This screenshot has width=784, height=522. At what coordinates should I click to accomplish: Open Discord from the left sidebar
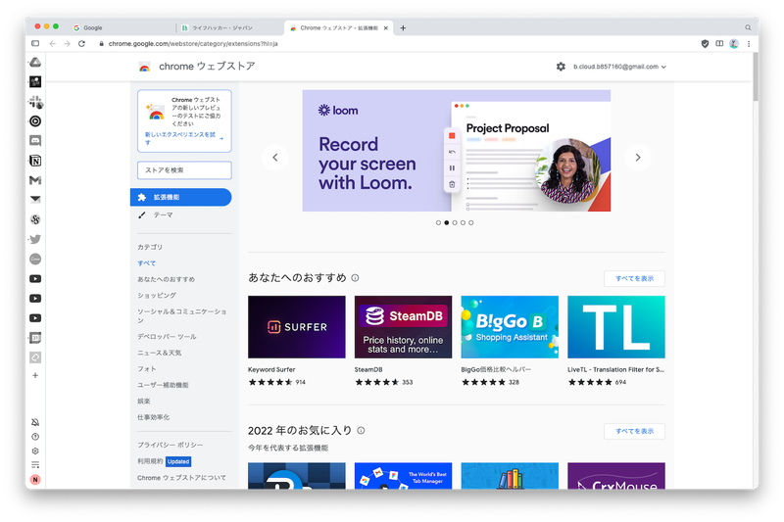tap(35, 141)
